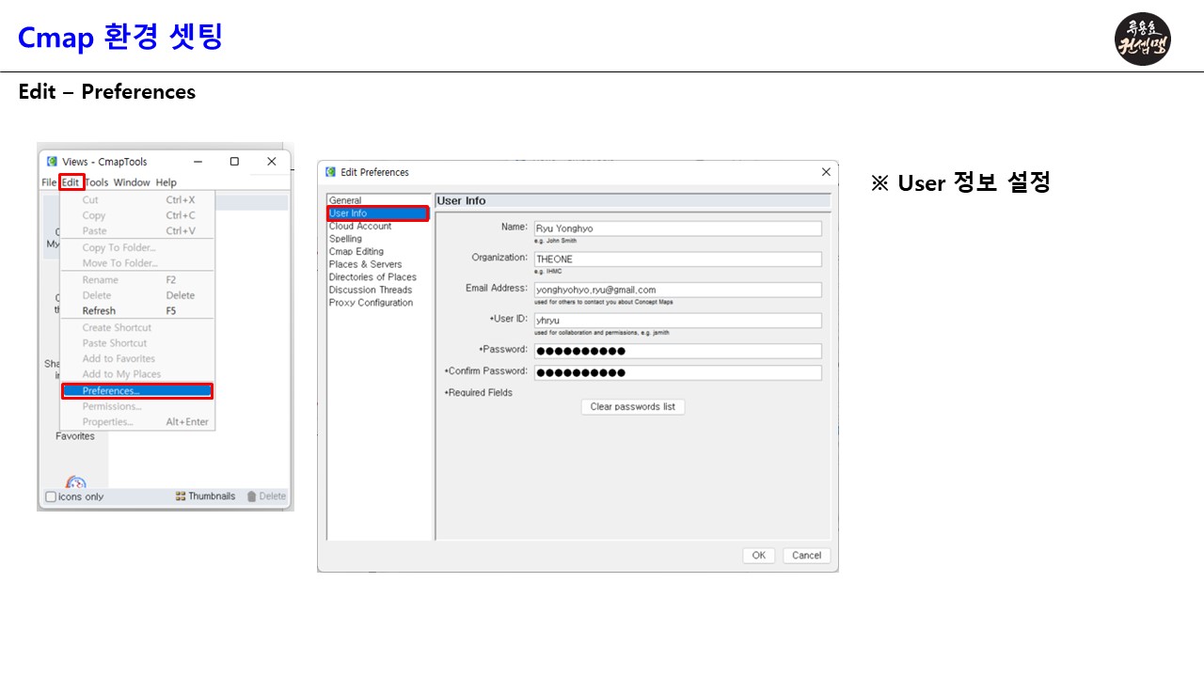Click the Password input field
Screen dimensions: 1204x677
coord(677,351)
